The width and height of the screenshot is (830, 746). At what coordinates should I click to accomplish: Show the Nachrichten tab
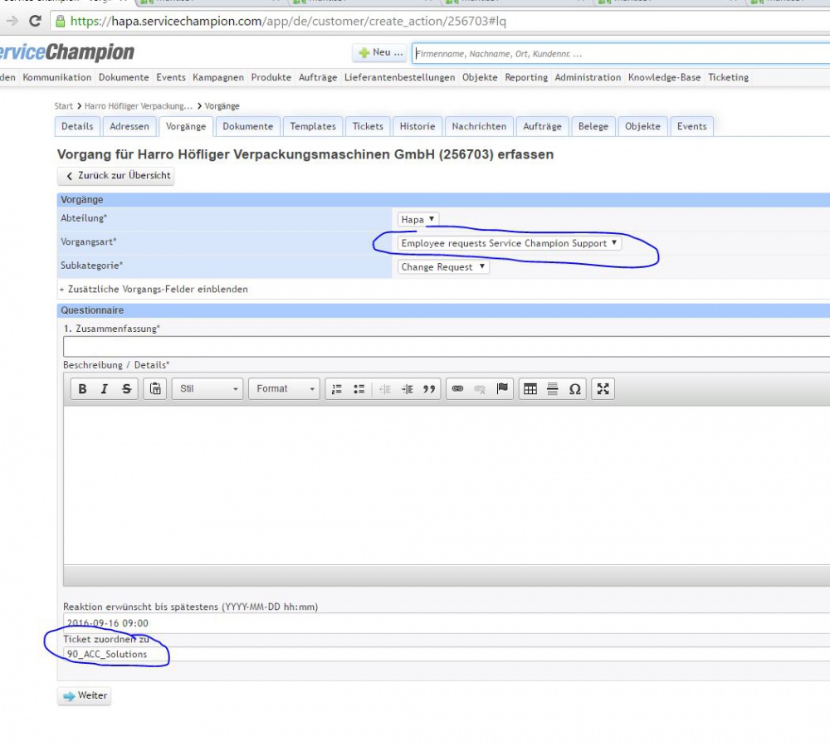[x=479, y=126]
